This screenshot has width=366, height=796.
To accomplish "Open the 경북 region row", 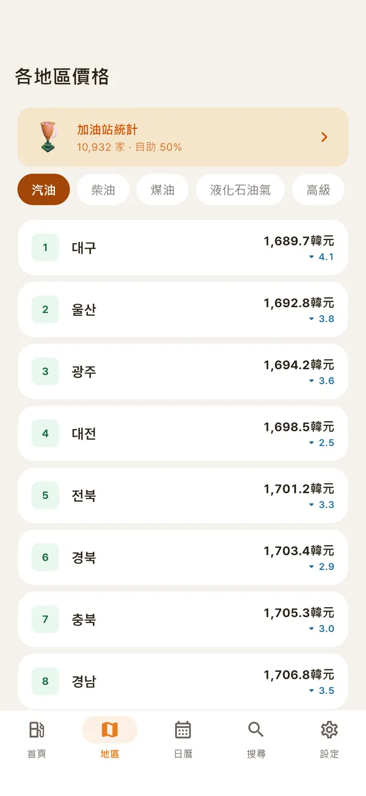I will pyautogui.click(x=183, y=558).
